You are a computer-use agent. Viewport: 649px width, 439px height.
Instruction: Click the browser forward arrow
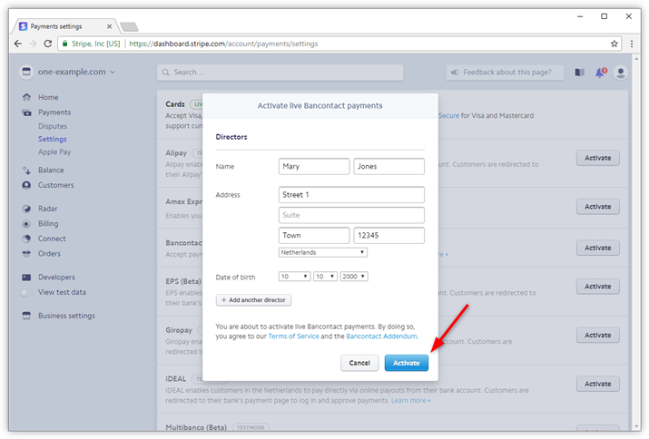point(33,44)
